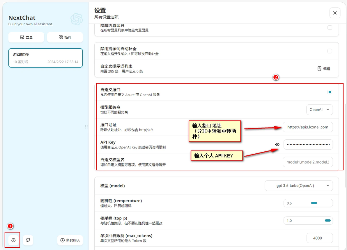Click the 自定义模型名 input field
Image resolution: width=347 pixels, height=250 pixels.
308,162
